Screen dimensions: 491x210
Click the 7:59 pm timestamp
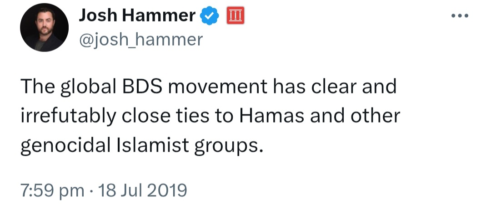52,190
